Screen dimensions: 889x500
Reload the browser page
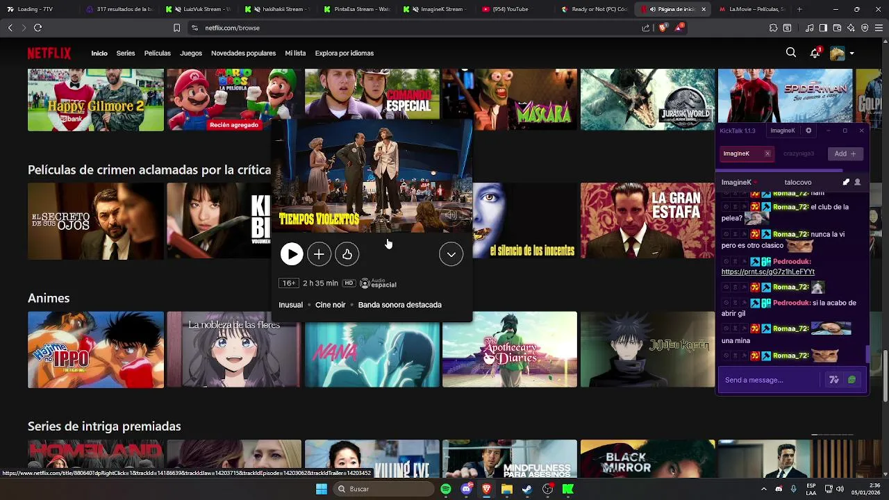click(x=38, y=28)
